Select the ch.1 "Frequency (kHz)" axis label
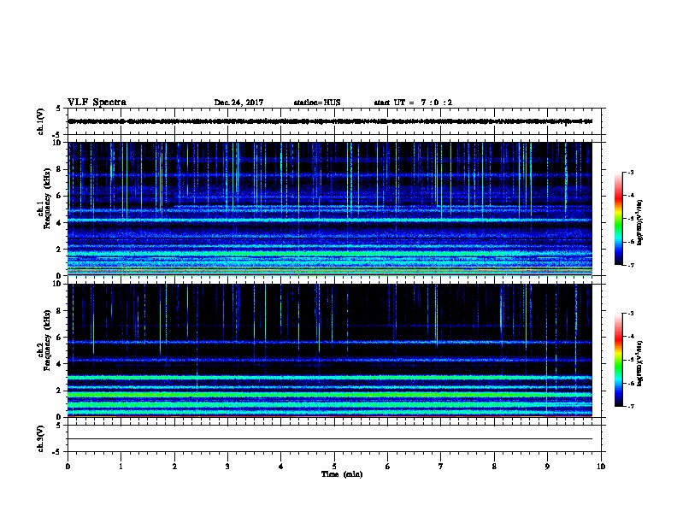677x523 pixels. tap(47, 199)
